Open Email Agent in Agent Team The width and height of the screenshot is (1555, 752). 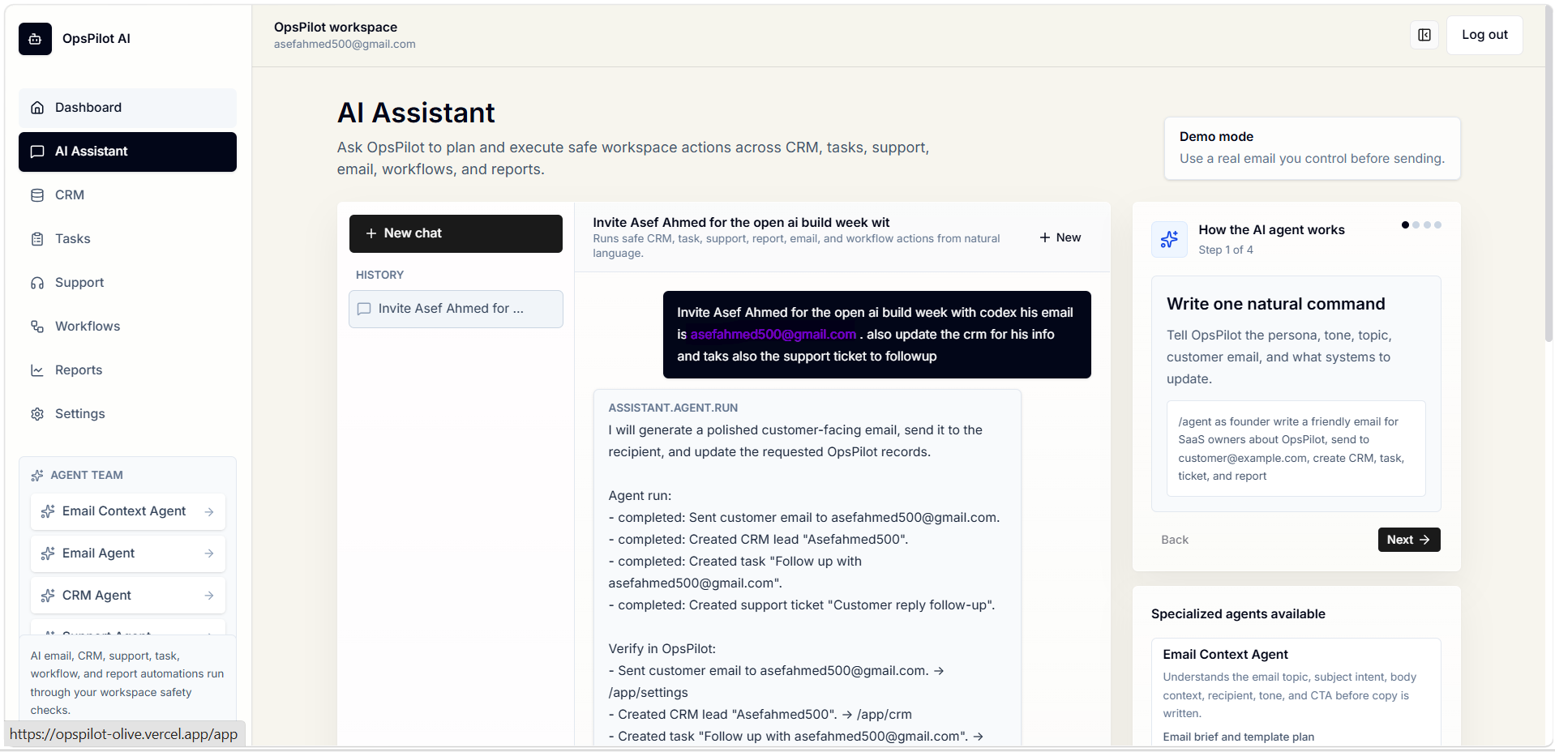click(x=128, y=553)
